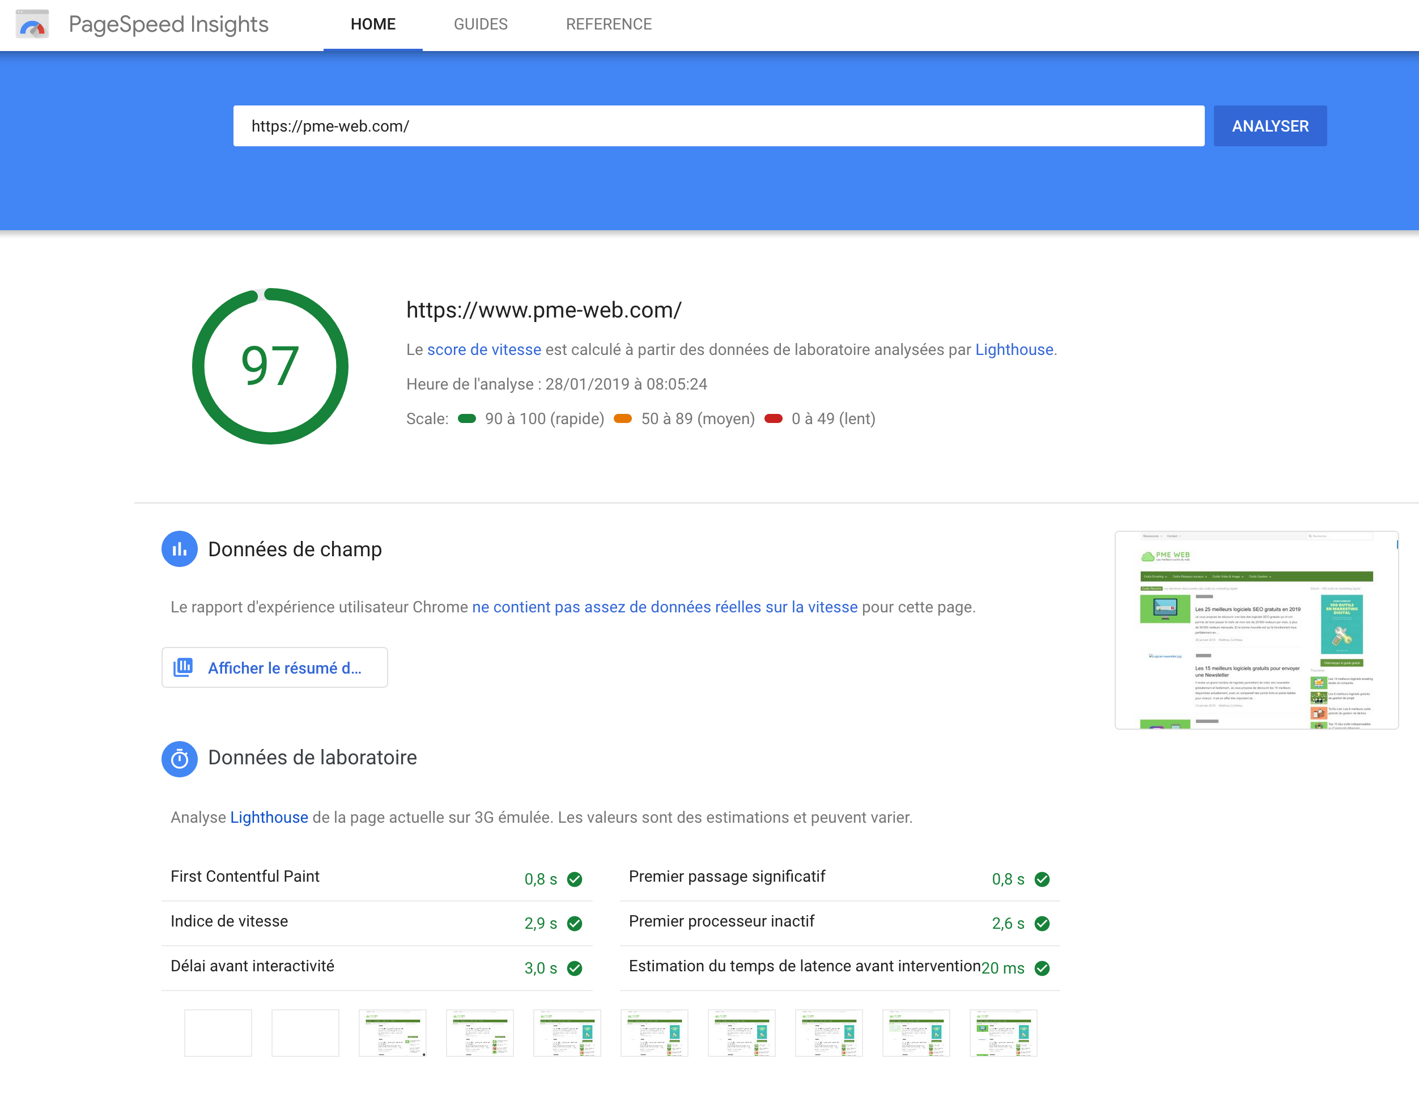Click the ANALYSER button
Screen dimensions: 1419x1100
1270,126
